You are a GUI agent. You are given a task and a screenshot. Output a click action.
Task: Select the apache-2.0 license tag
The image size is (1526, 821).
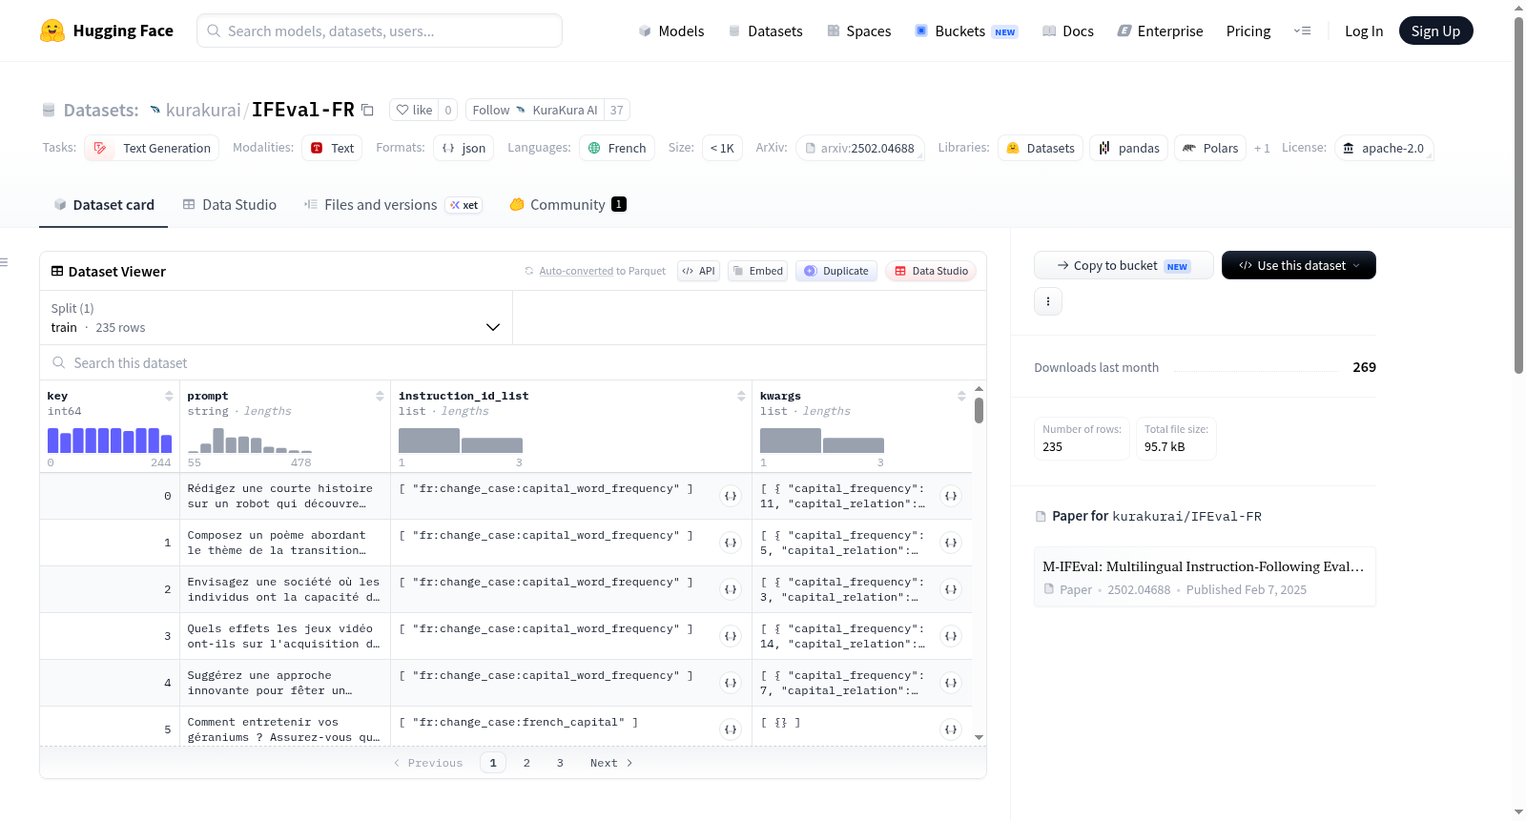click(1383, 148)
